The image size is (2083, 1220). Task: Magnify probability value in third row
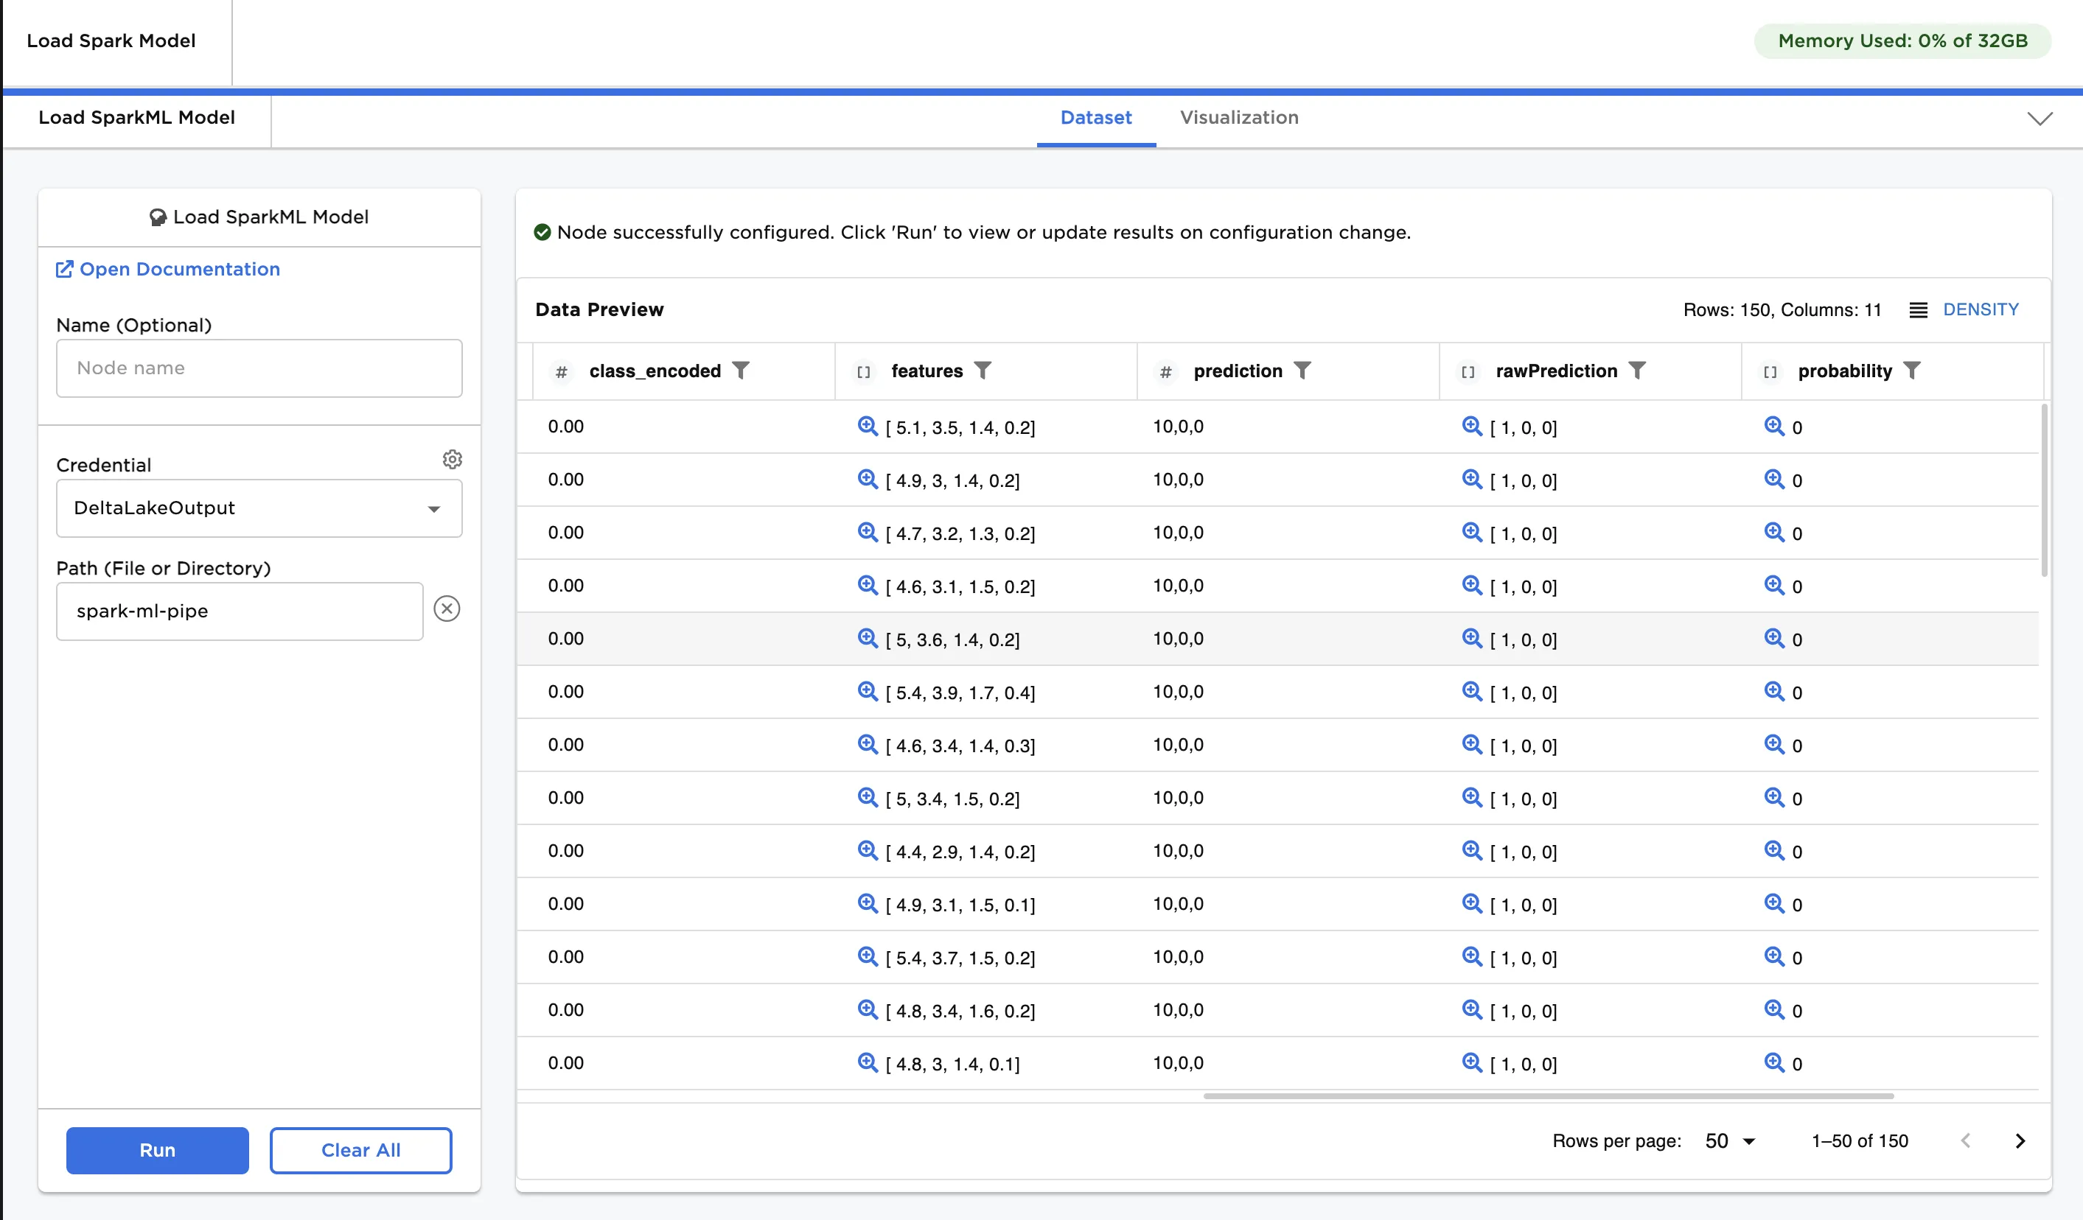pos(1774,532)
